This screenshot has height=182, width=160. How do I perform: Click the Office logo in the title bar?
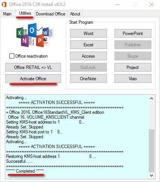4,5
